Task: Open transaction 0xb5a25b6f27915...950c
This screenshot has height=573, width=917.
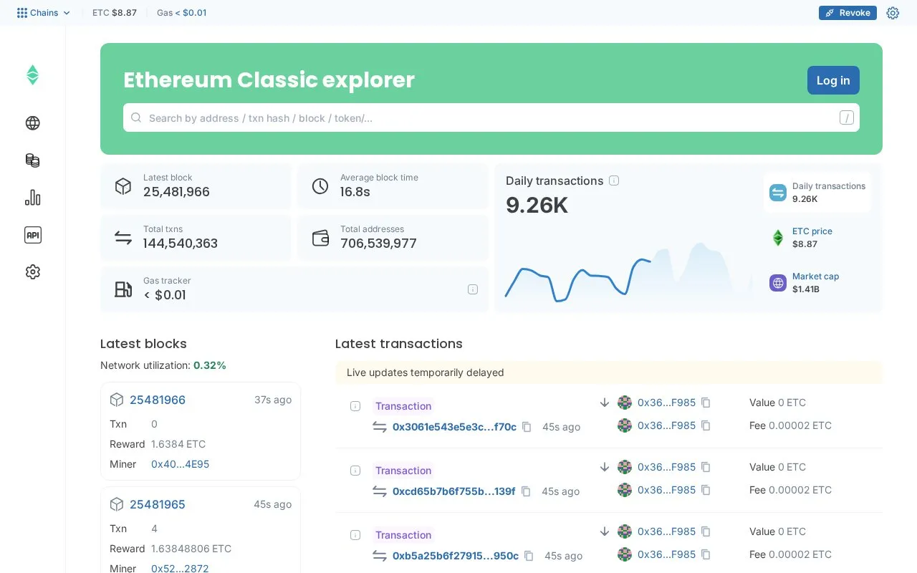Action: 456,556
